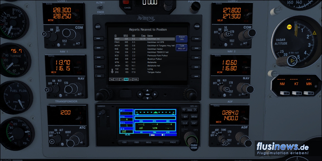Viewport: 322px width, 161px height.
Task: Toggle the transponder STBY/ON/ALT mode selector
Action: (55, 139)
